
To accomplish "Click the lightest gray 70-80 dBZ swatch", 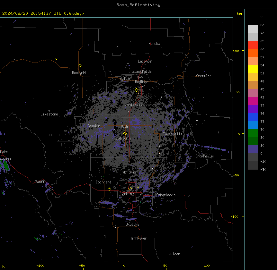I will [253, 29].
